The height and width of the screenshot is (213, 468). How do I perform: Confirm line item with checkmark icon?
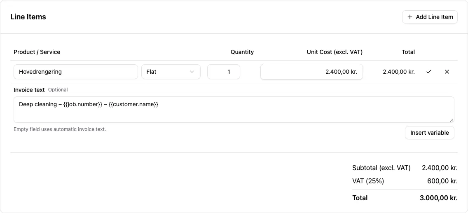429,72
